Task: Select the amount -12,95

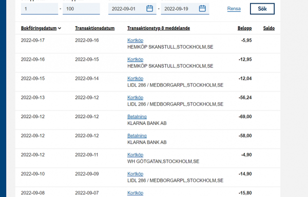Action: click(245, 59)
